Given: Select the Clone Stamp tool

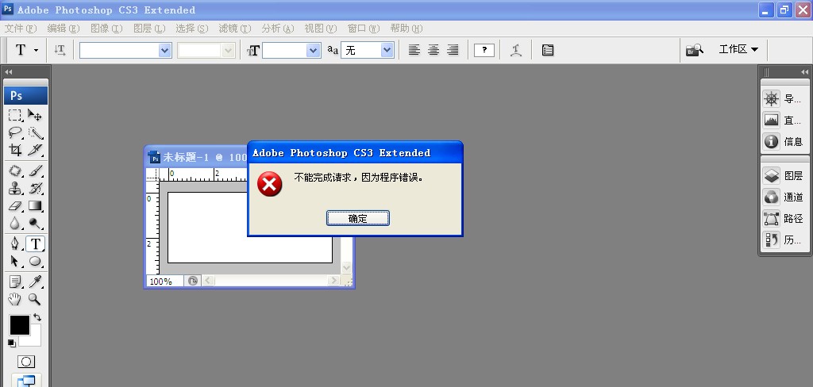Looking at the screenshot, I should click(16, 189).
